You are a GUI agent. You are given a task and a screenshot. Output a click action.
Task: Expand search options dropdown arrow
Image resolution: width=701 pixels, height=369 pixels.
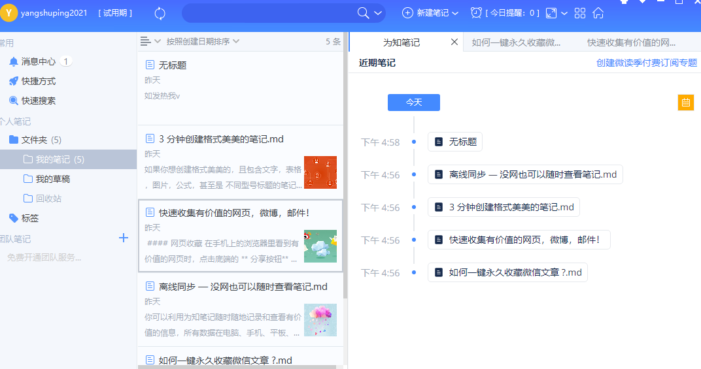tap(378, 13)
